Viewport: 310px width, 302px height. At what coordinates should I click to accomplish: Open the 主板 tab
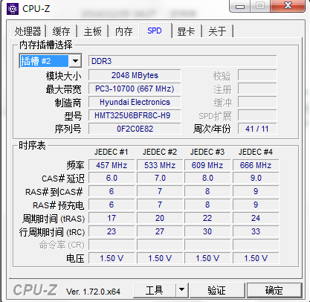coord(93,31)
